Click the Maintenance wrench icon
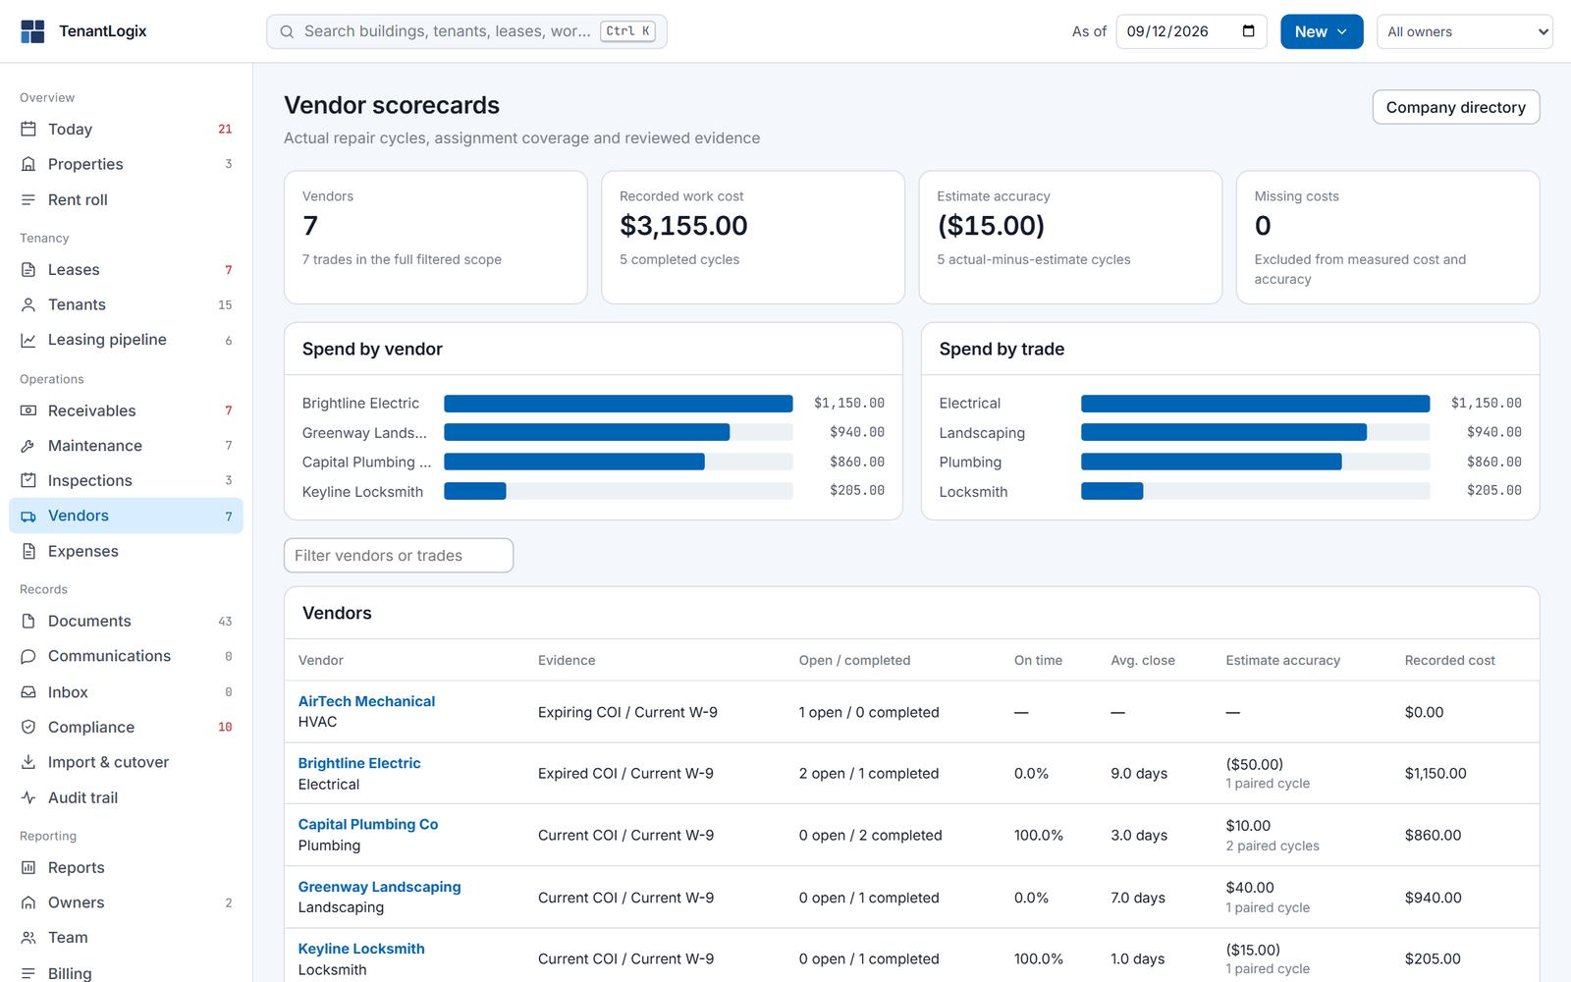The height and width of the screenshot is (982, 1571). click(x=28, y=446)
